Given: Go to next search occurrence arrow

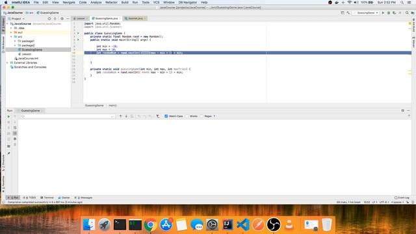Looking at the screenshot, I should [x=126, y=116].
